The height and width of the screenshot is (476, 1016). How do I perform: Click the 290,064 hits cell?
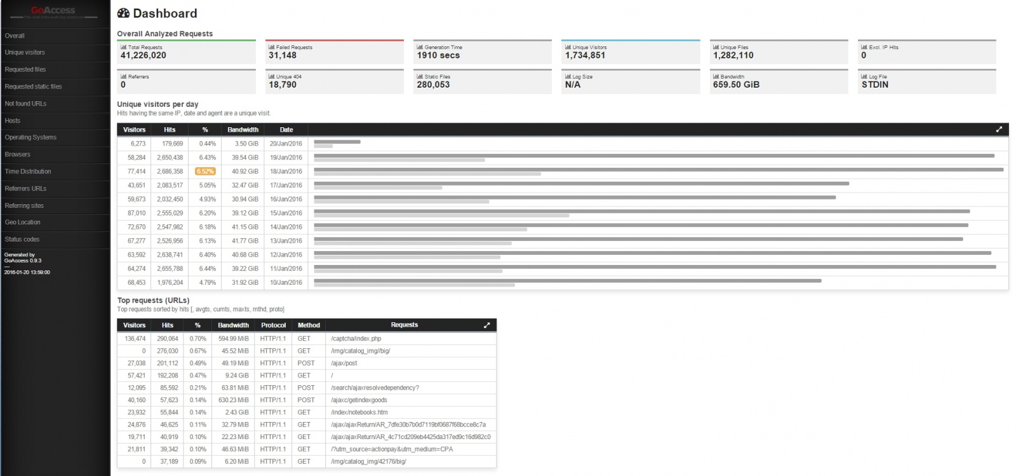pyautogui.click(x=168, y=339)
